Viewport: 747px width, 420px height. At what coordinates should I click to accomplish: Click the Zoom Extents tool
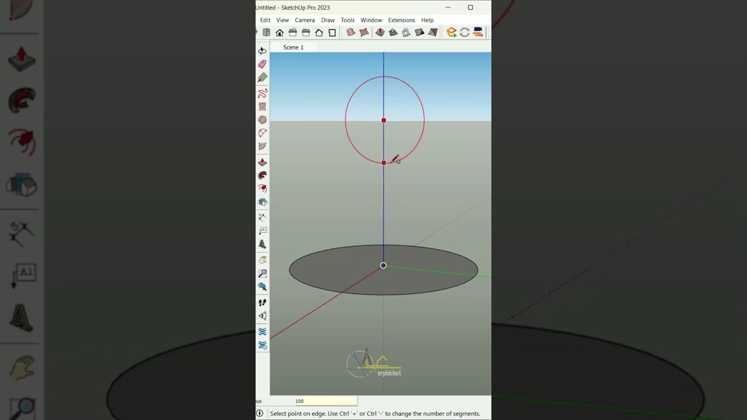(262, 286)
